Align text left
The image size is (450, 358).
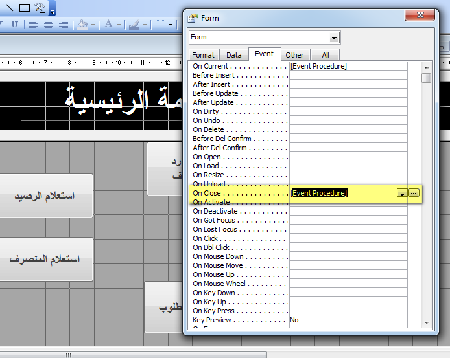tap(34, 25)
